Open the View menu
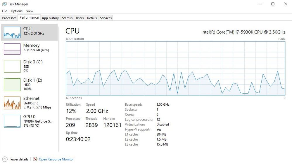This screenshot has width=292, height=166. pyautogui.click(x=30, y=11)
